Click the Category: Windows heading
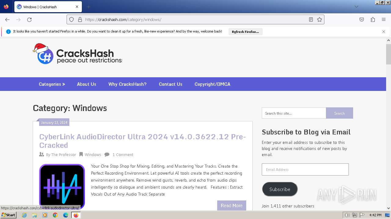391x219 pixels. [x=70, y=108]
